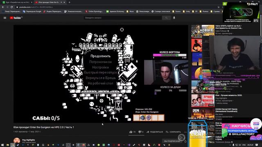Viewport: 262px width, 147px height.
Task: Go to the YouTube home logo
Action: point(16,18)
